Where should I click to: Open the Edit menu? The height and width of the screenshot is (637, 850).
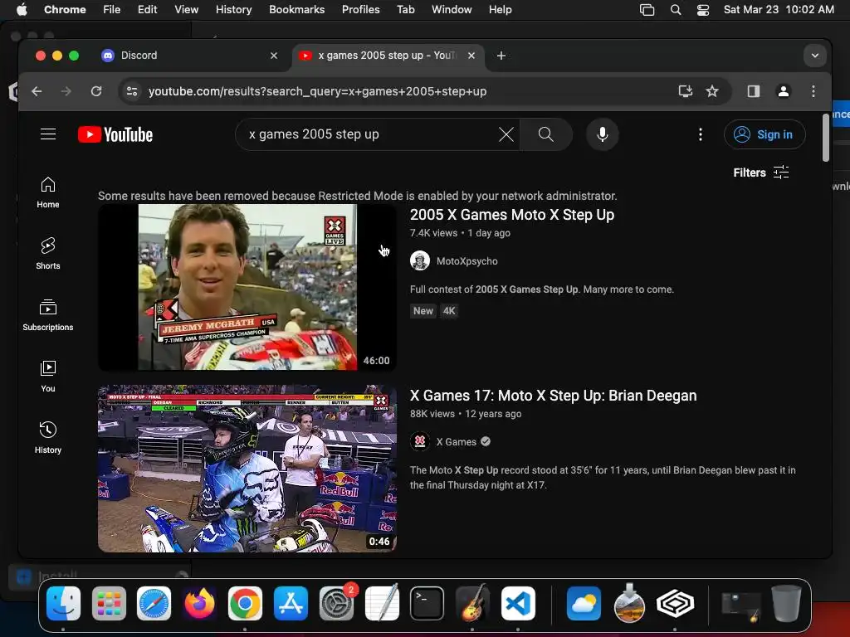coord(148,10)
